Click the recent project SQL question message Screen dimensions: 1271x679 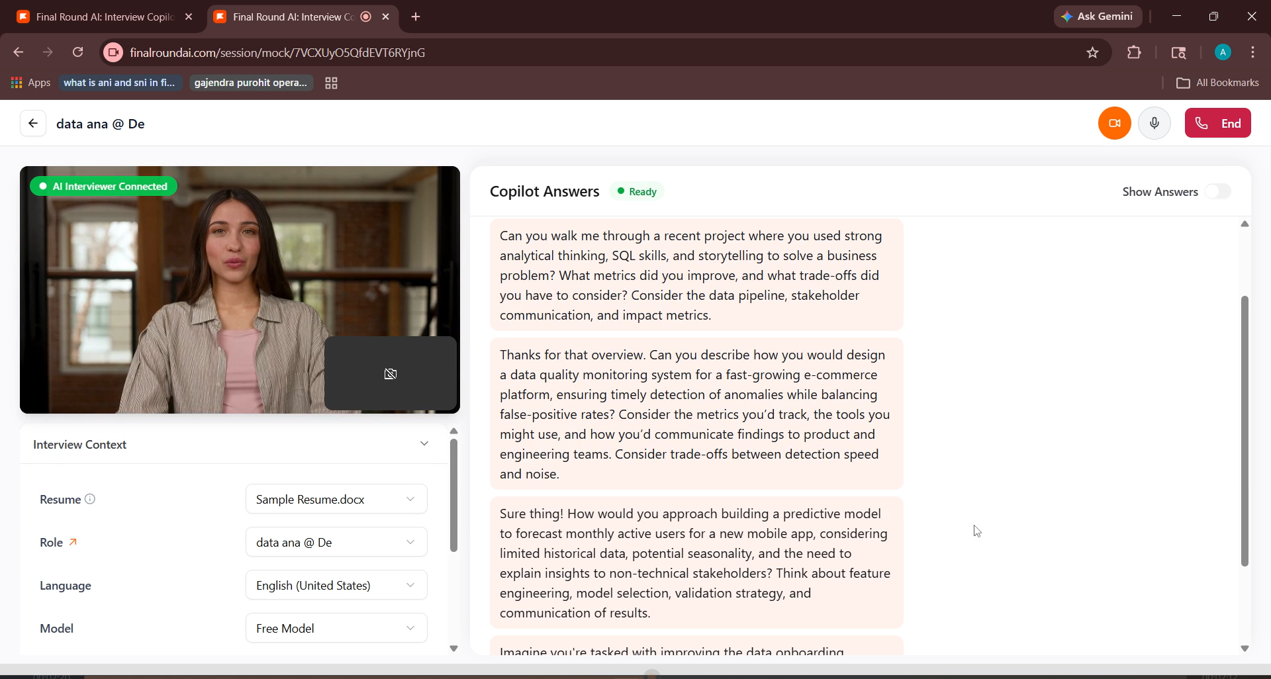pos(696,275)
